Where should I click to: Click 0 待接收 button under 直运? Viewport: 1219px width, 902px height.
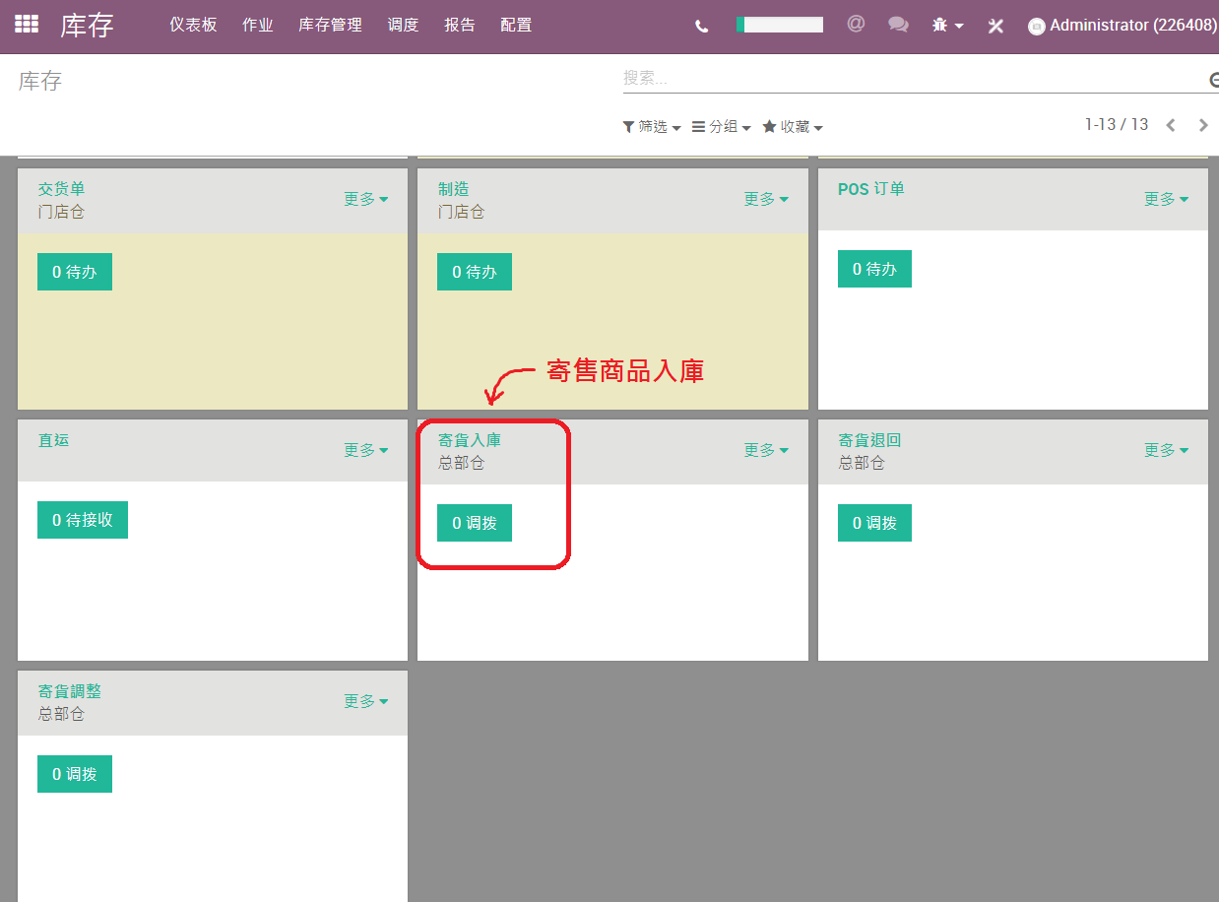coord(83,520)
